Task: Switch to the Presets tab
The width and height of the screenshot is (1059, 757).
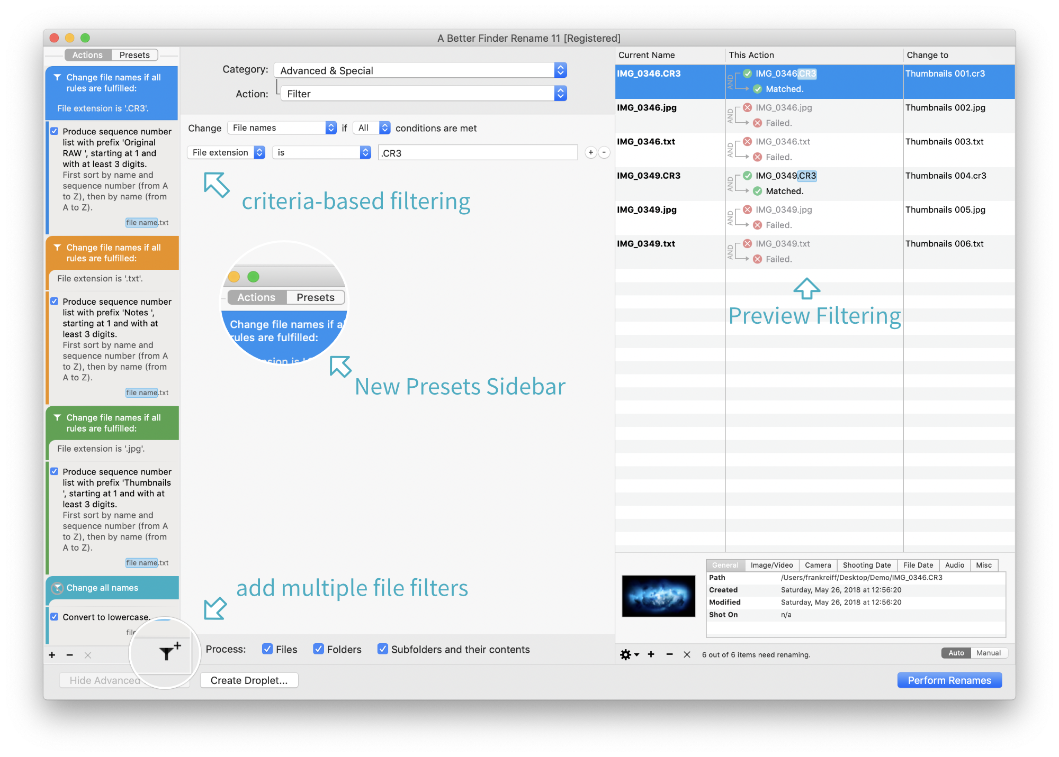Action: [x=134, y=55]
